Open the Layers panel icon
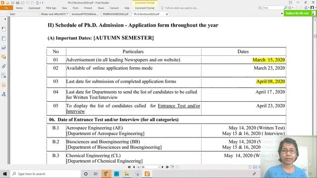 [3, 48]
